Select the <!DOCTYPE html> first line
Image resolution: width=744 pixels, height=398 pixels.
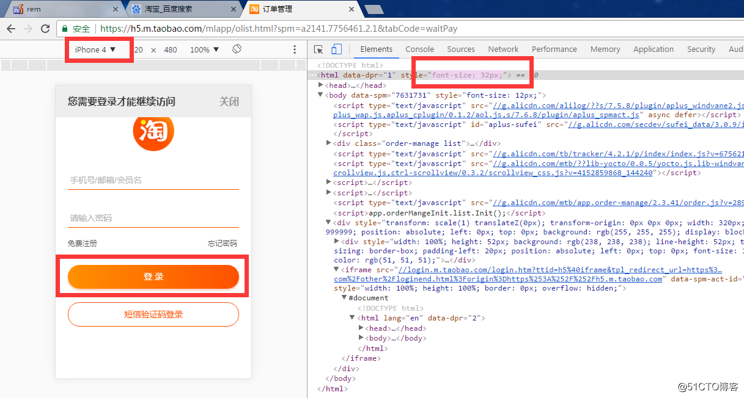click(x=350, y=65)
